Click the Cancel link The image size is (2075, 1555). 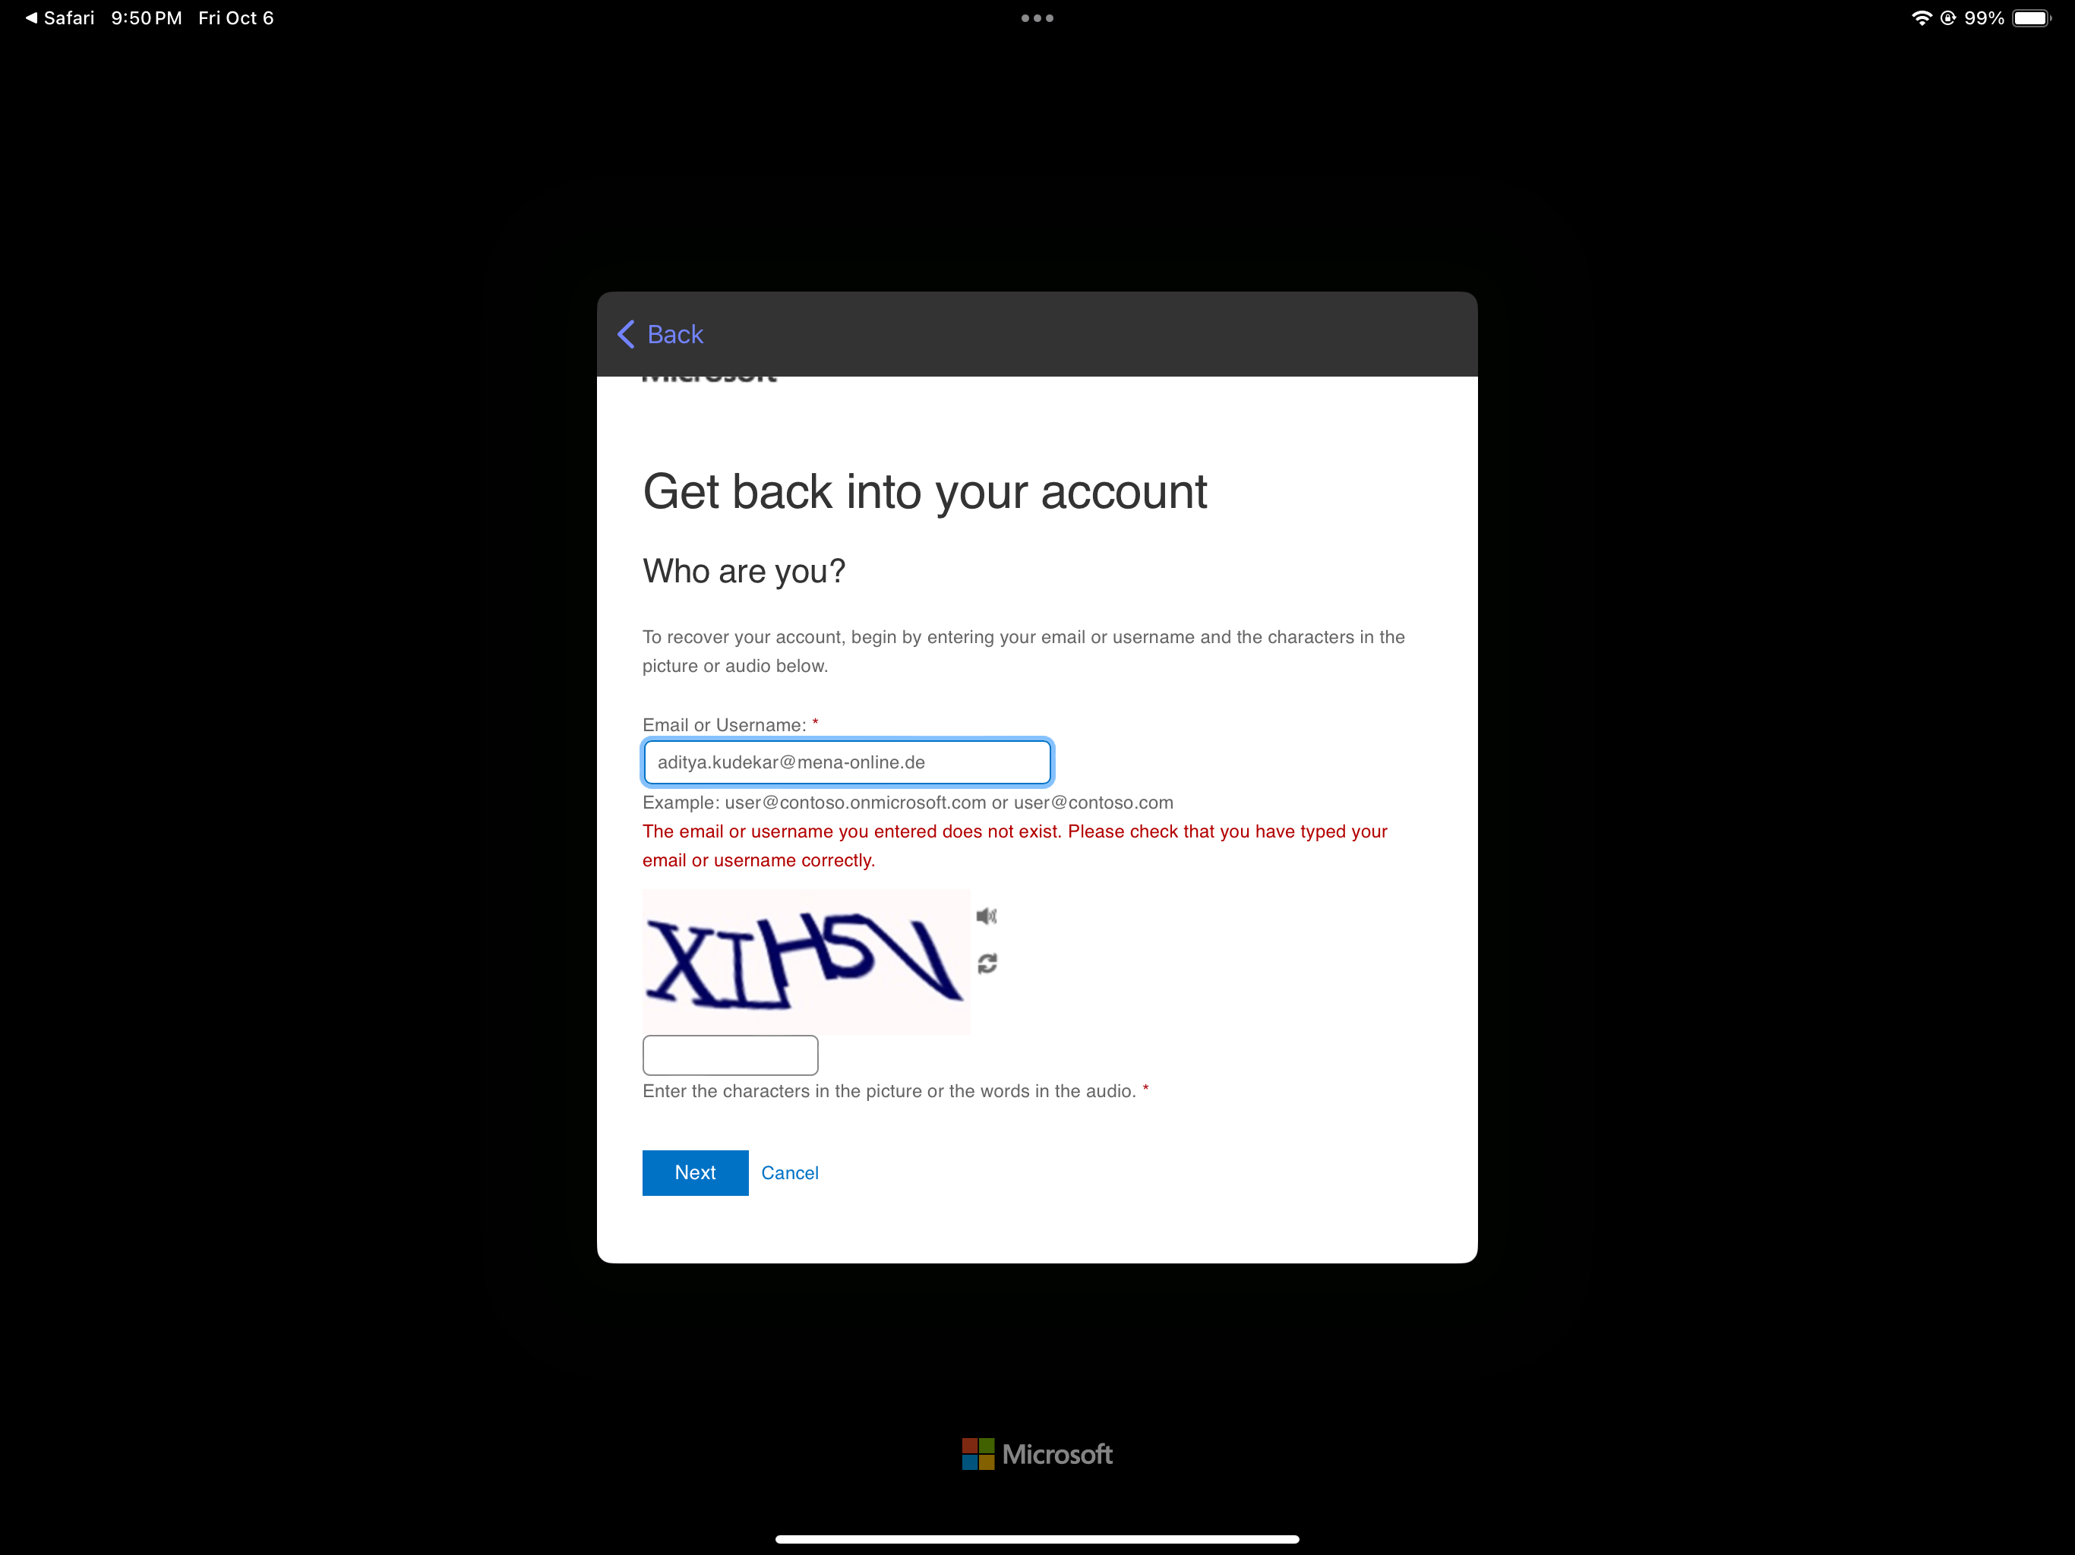(789, 1172)
